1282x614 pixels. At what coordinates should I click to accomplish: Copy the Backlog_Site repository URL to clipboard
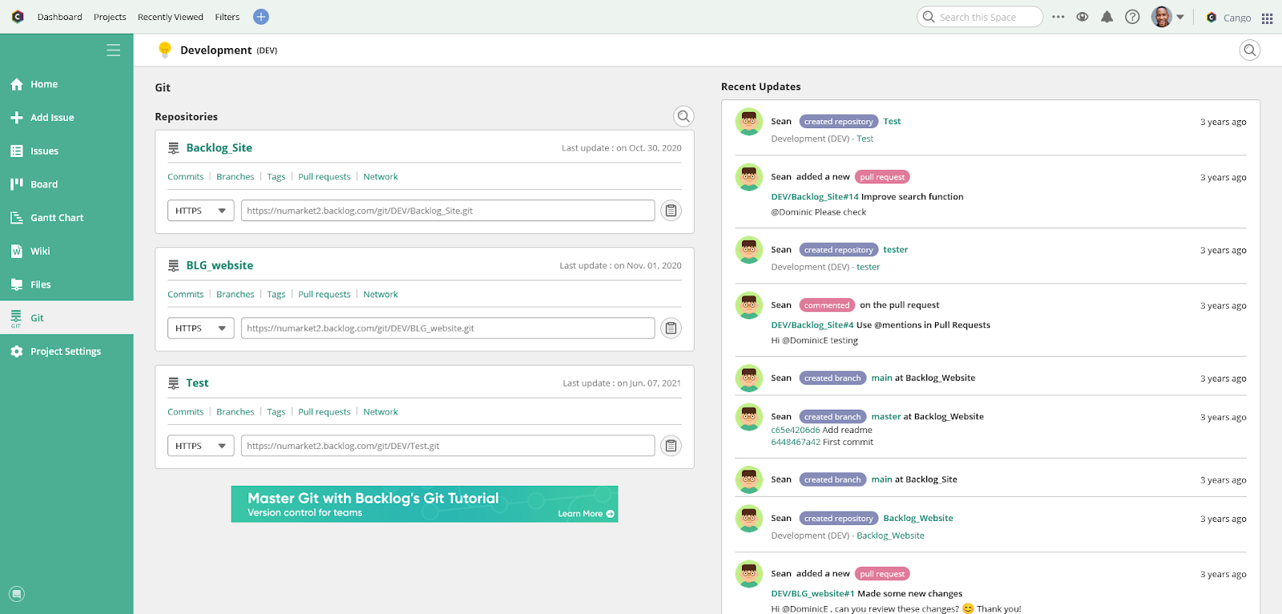(x=671, y=211)
